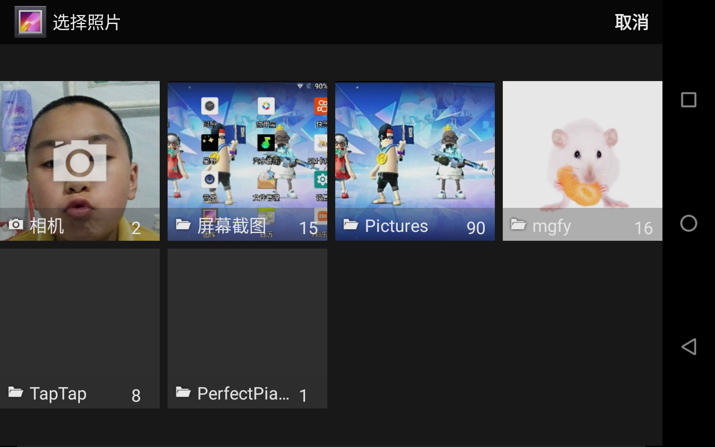Screen dimensions: 715x447
Task: Click the 90 count on Pictures album
Action: [x=476, y=228]
